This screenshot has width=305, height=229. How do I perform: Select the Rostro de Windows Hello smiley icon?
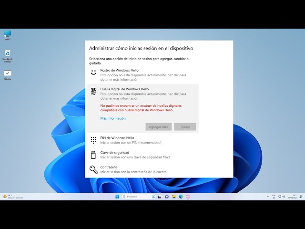point(93,72)
